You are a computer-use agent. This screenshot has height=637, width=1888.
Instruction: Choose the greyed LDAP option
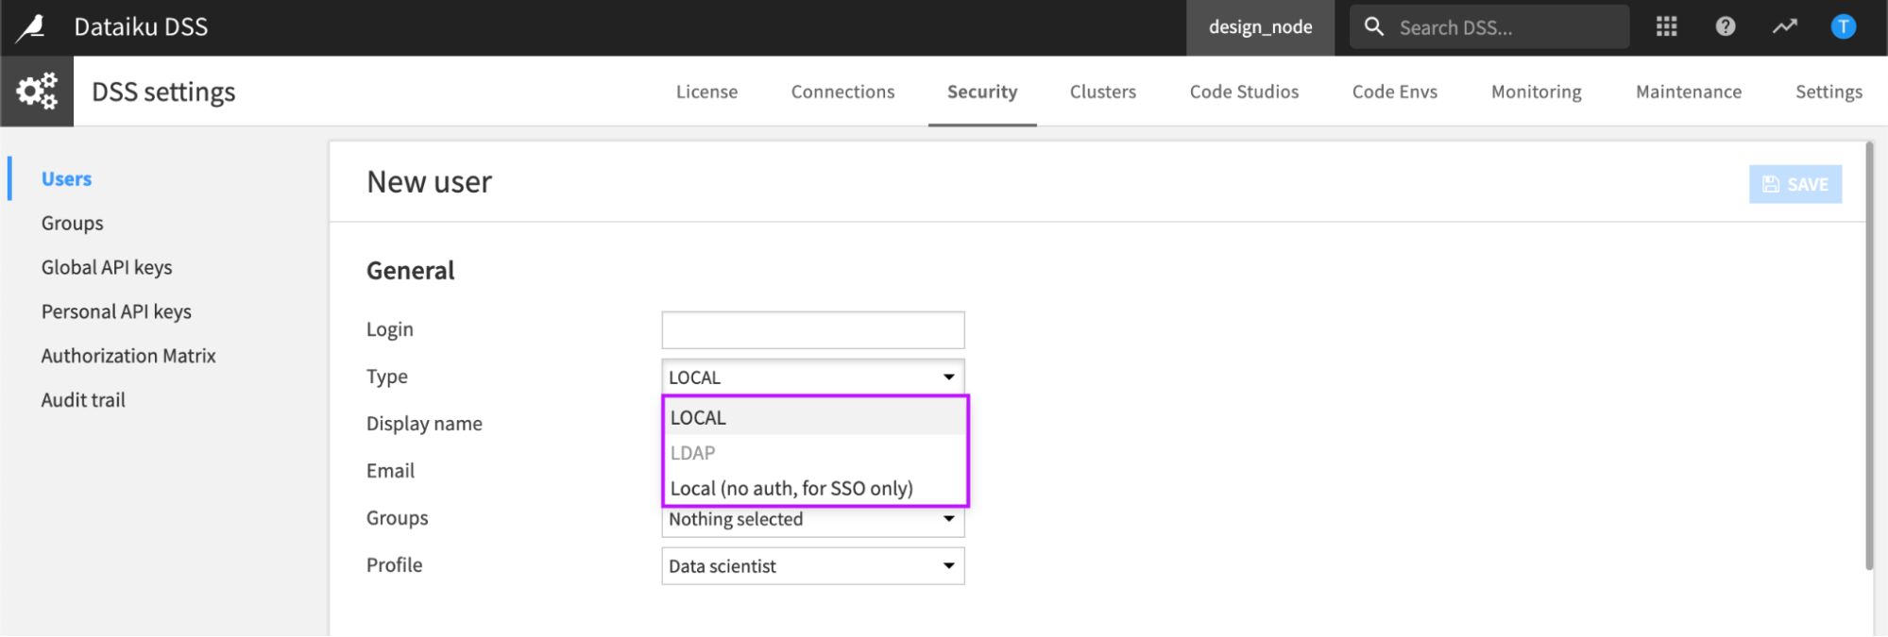coord(816,453)
